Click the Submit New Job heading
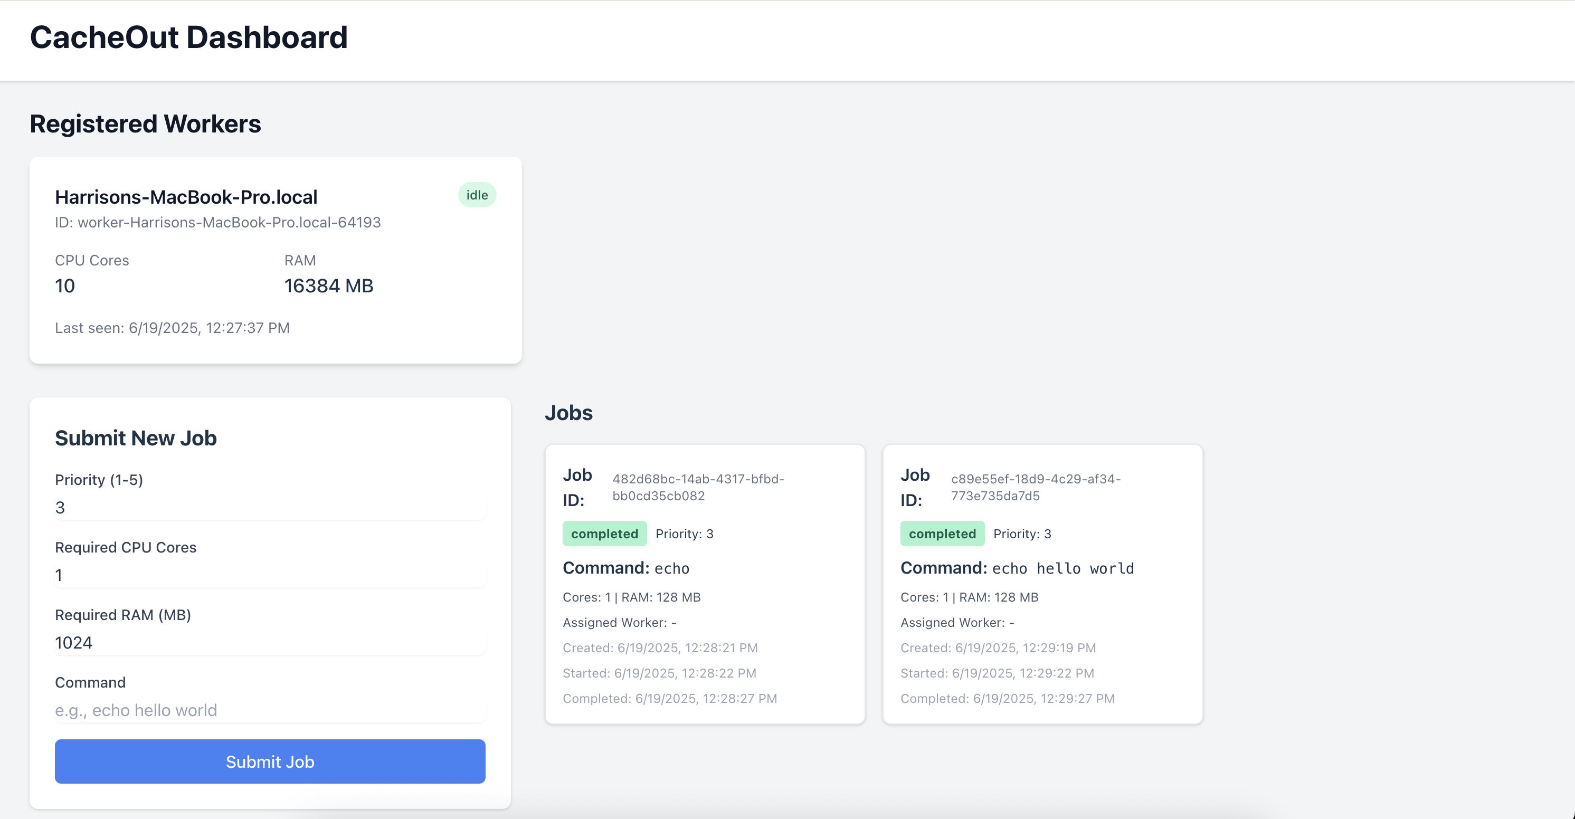The height and width of the screenshot is (819, 1575). 136,438
